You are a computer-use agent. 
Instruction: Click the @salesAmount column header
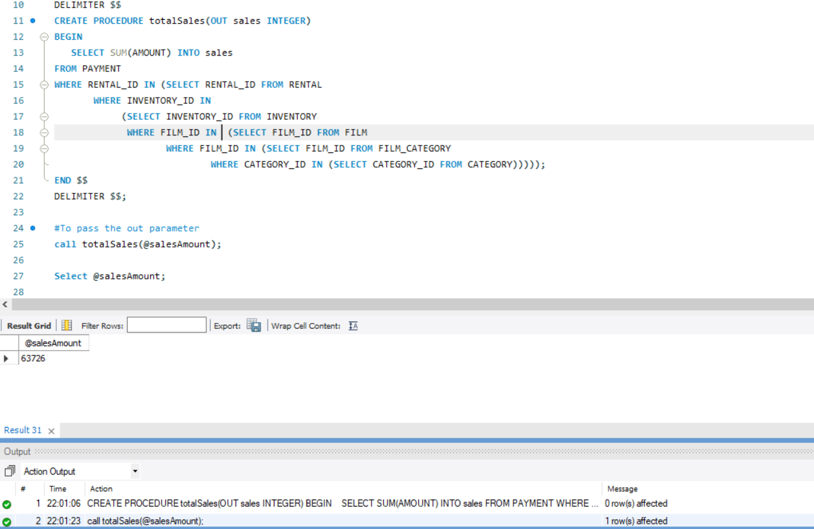pyautogui.click(x=53, y=343)
